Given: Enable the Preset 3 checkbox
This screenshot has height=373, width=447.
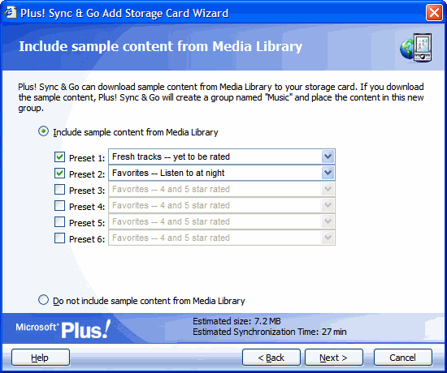Looking at the screenshot, I should [59, 189].
